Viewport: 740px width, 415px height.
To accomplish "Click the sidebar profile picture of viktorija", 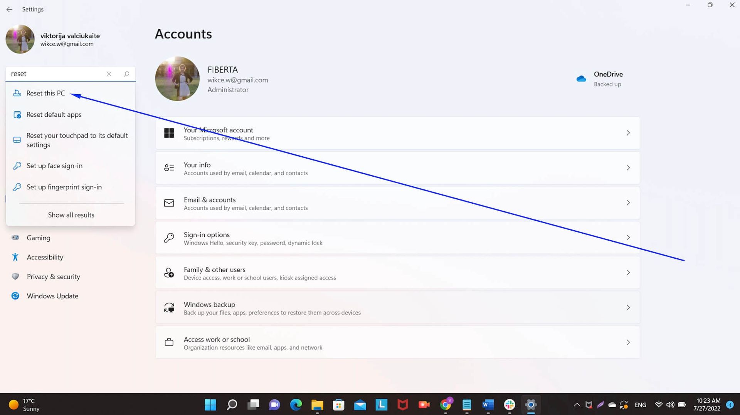I will point(20,39).
